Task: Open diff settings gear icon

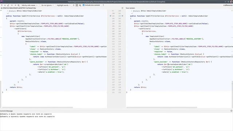Action: point(80,5)
